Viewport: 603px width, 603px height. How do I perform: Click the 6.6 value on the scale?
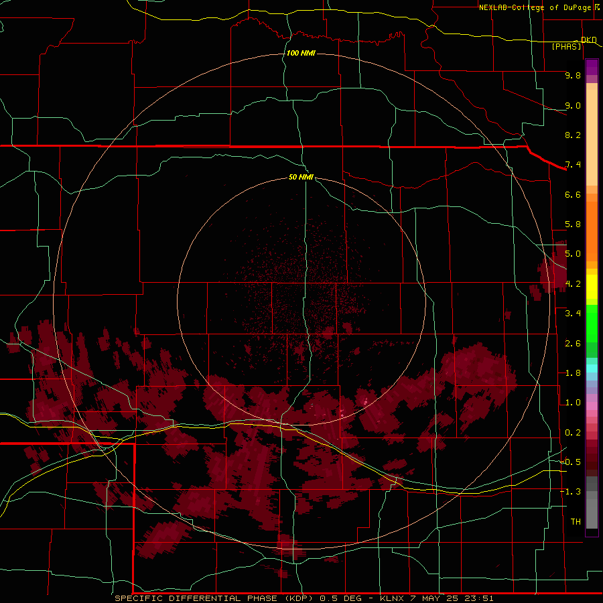[573, 194]
